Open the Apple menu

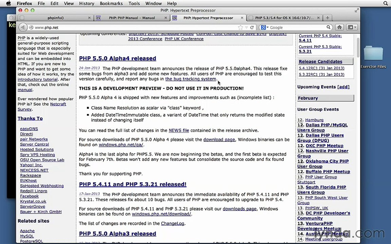pyautogui.click(x=8, y=3)
